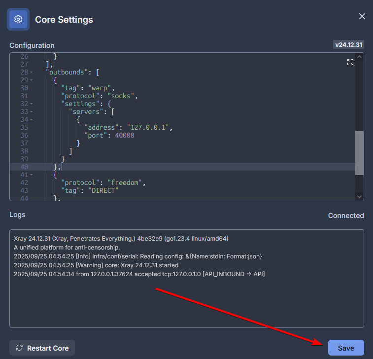This screenshot has height=359, width=373.
Task: Fold the warp outbound object at line 29
Action: (31, 80)
